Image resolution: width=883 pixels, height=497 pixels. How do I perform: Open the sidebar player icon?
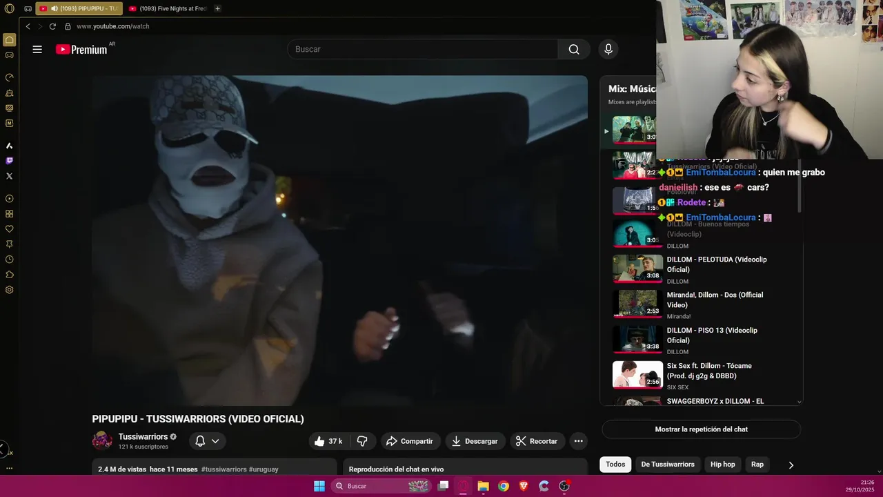pyautogui.click(x=9, y=199)
